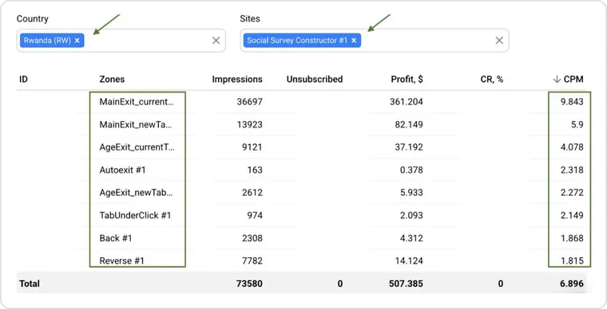Screen dimensions: 607x309
Task: Clear all Sites filter selections
Action: pos(499,41)
